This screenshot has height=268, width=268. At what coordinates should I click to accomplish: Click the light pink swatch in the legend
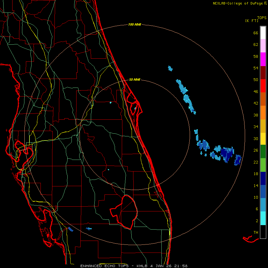click(x=263, y=46)
